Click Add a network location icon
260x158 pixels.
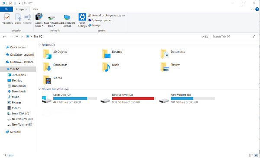[x=67, y=17]
